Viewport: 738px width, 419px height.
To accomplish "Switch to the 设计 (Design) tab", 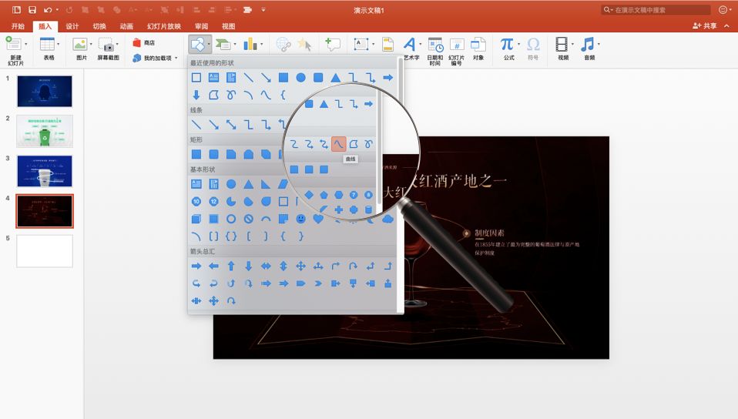I will pyautogui.click(x=72, y=26).
